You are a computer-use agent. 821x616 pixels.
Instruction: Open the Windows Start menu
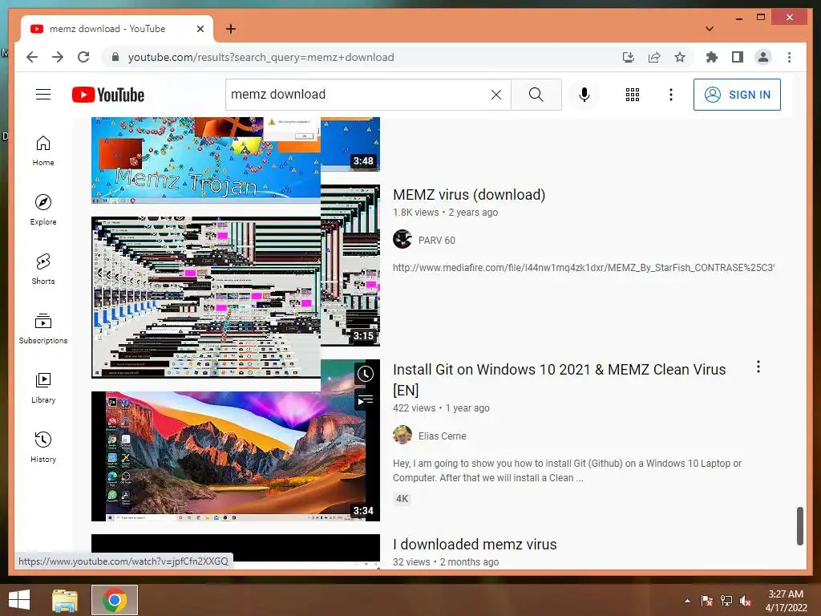click(19, 600)
